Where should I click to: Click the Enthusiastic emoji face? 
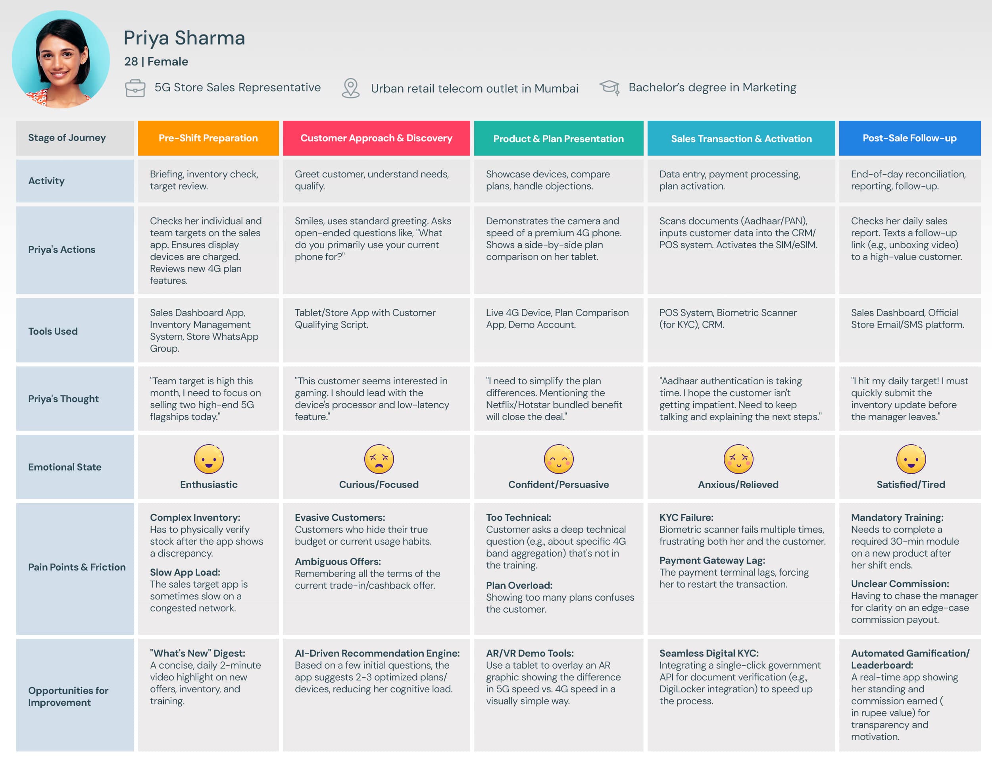pos(208,459)
